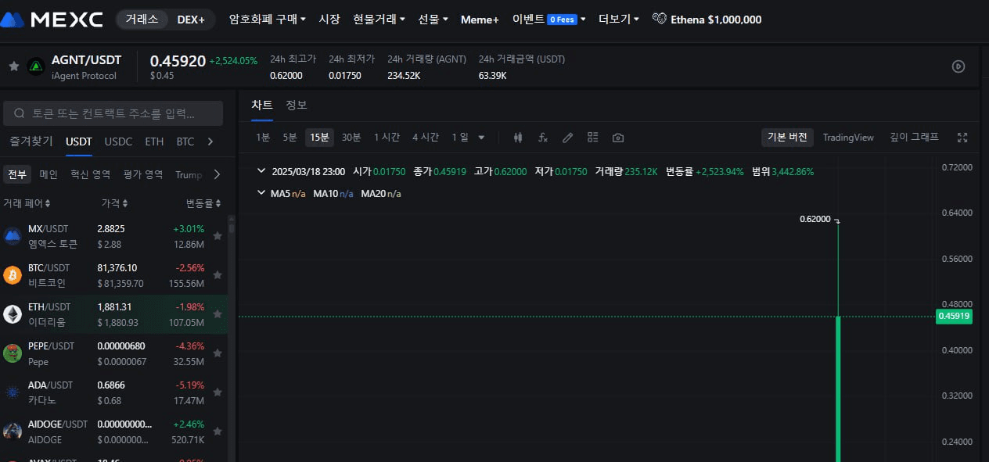Switch to 깊이 그래프 depth chart
Image resolution: width=989 pixels, height=462 pixels.
(914, 138)
